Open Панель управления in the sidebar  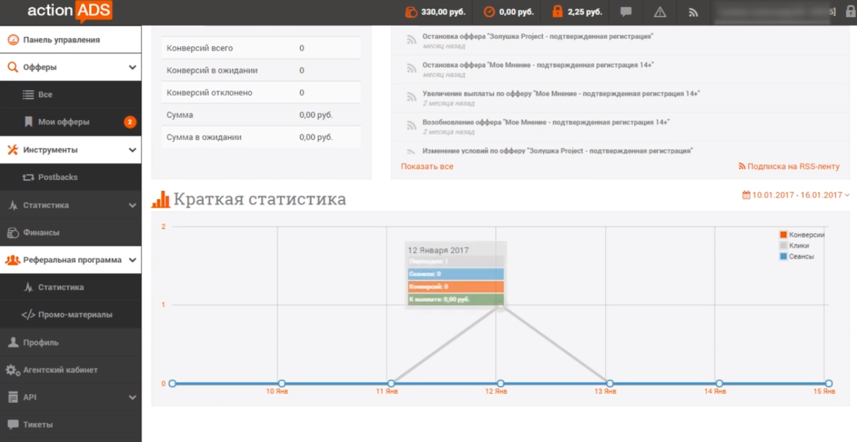pyautogui.click(x=61, y=40)
